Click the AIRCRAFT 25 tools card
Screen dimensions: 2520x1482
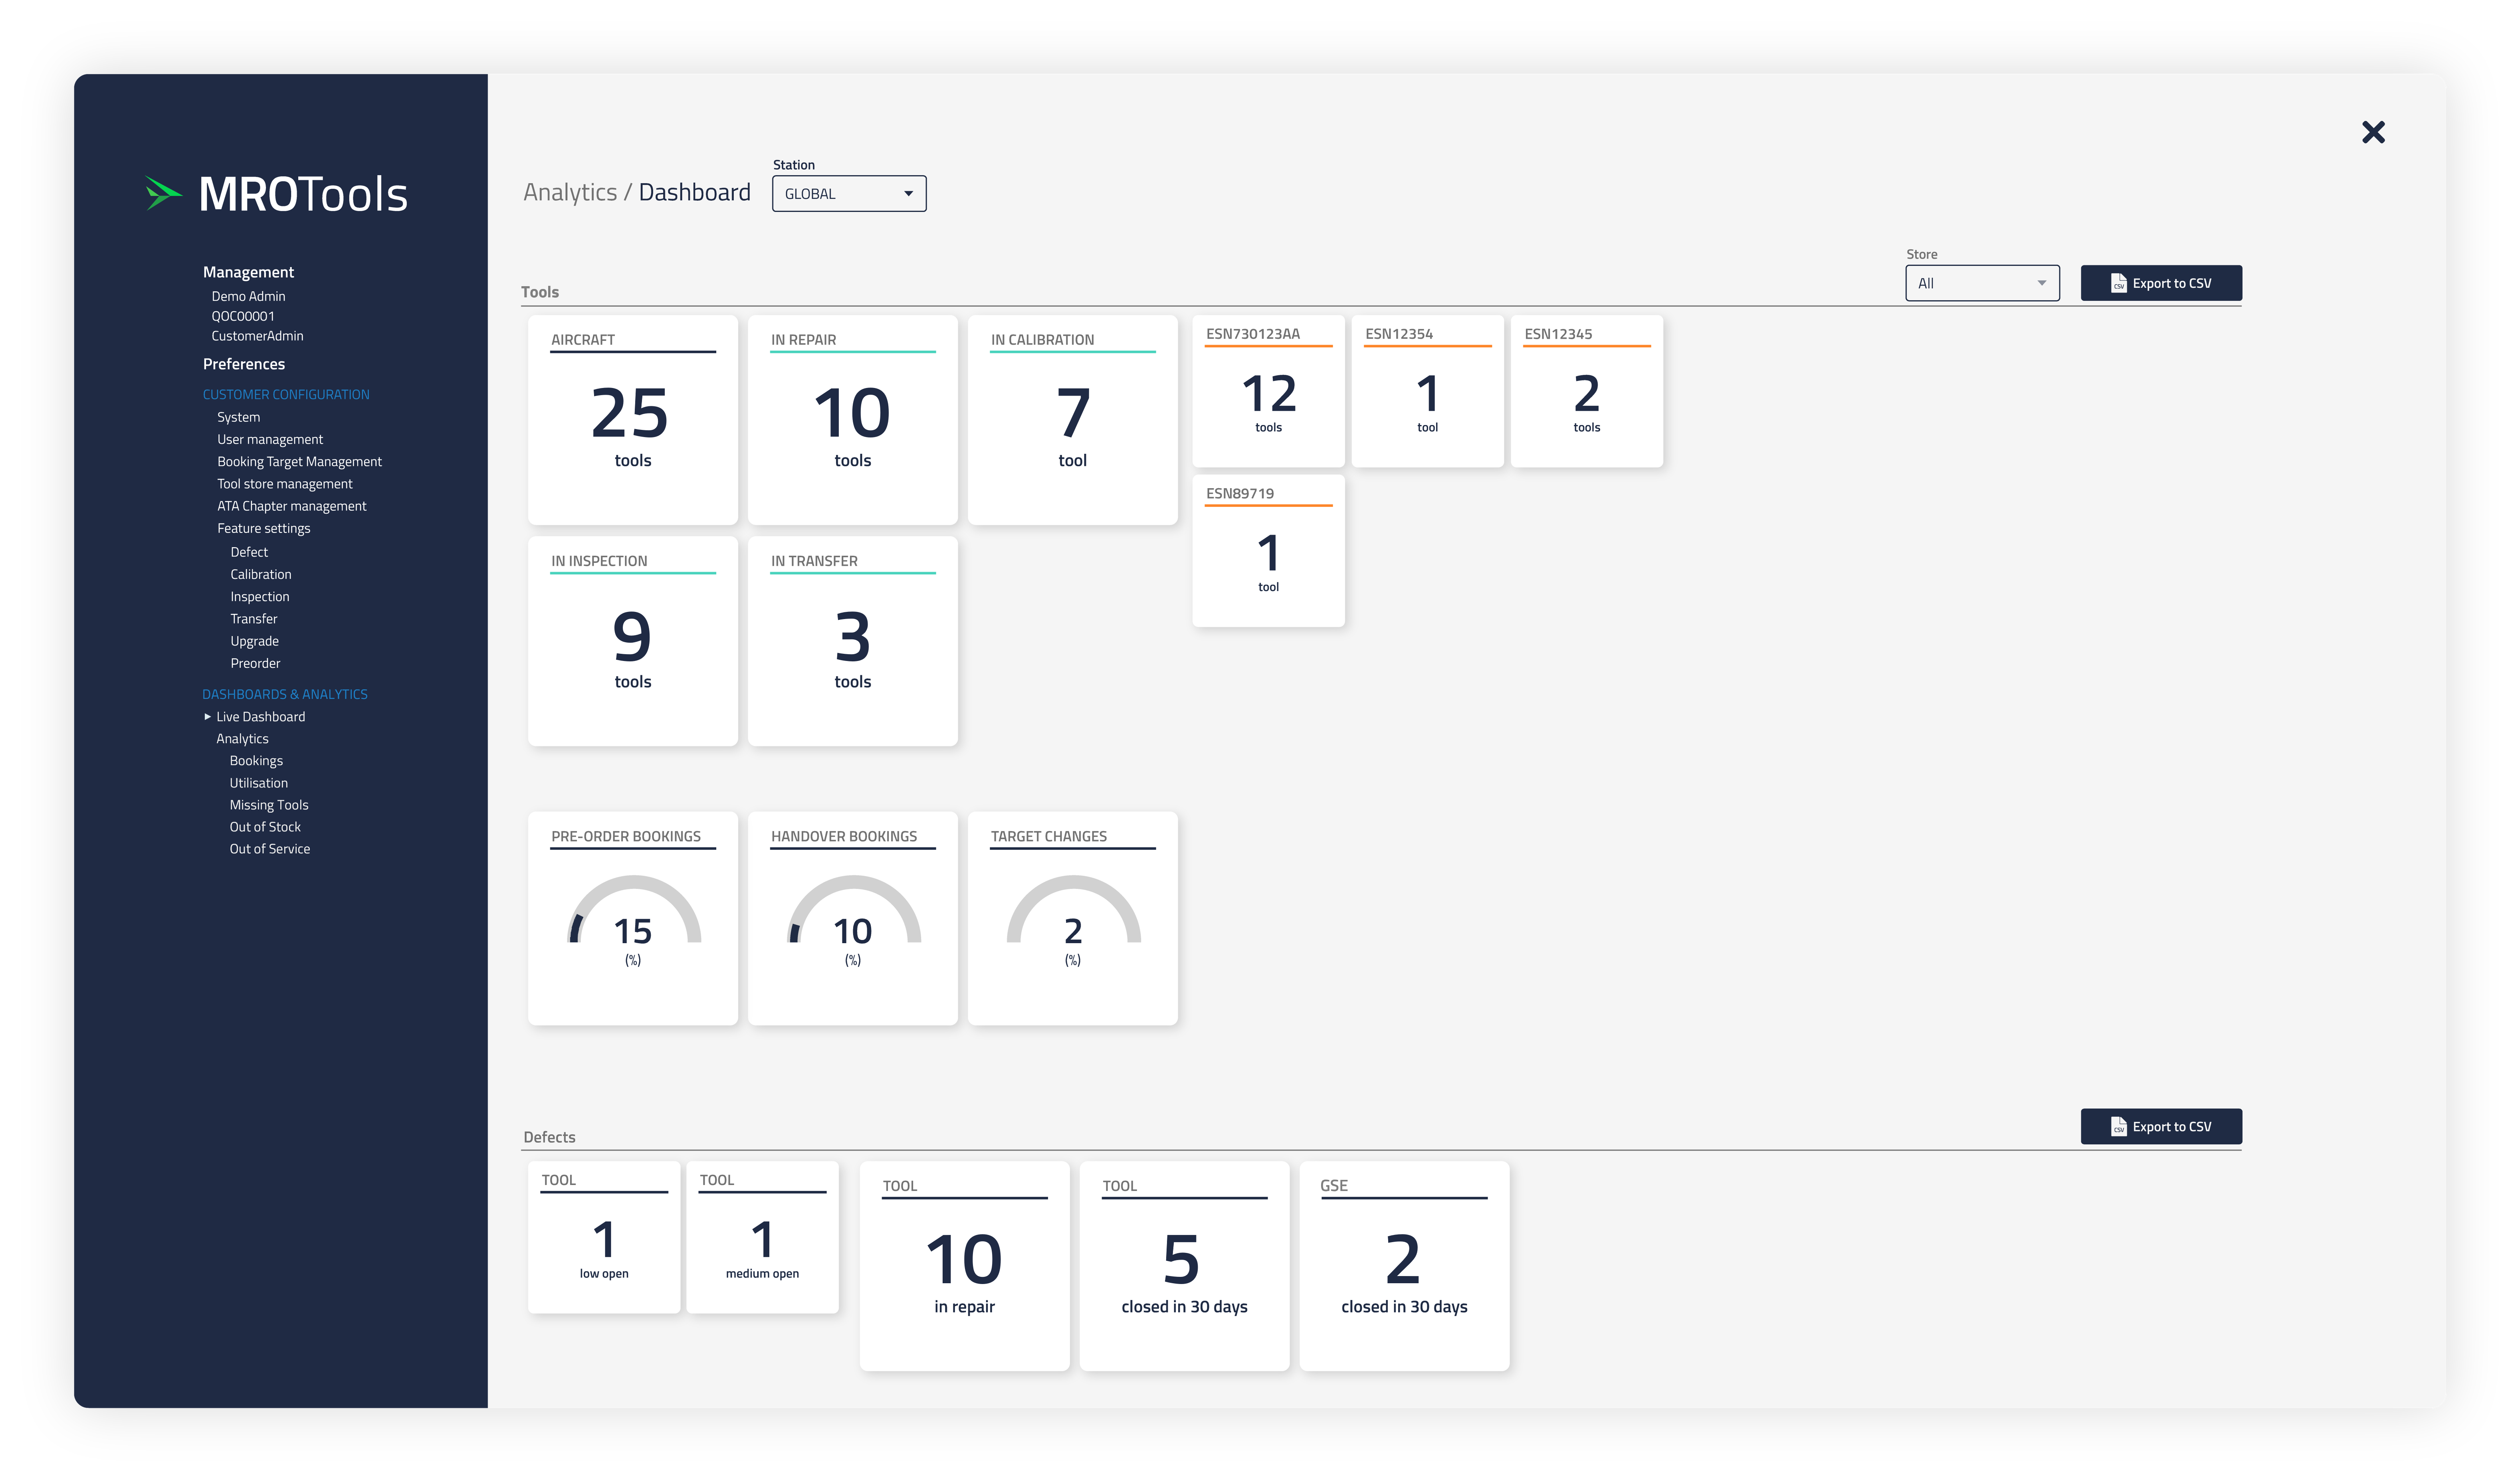pyautogui.click(x=633, y=420)
